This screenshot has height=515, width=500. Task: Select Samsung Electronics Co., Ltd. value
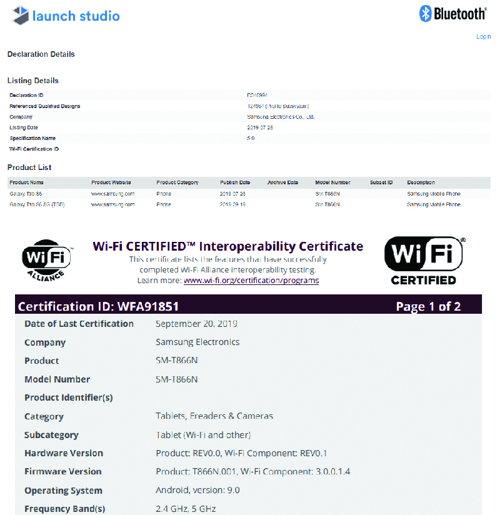point(281,117)
